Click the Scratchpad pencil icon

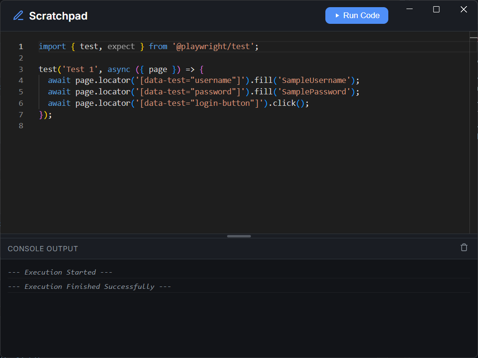click(18, 16)
